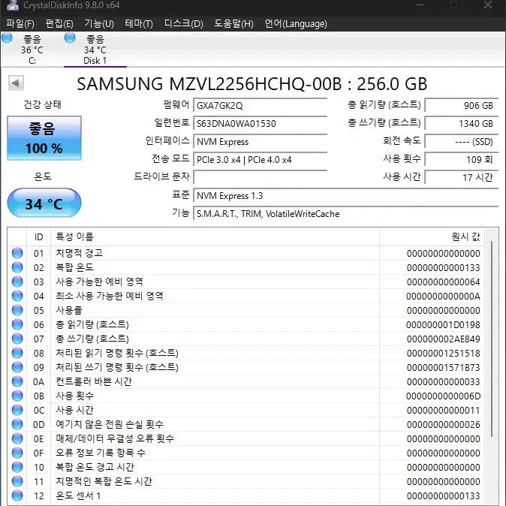
Task: Click the CrystalDiskInfo app icon in title bar
Action: tap(12, 5)
